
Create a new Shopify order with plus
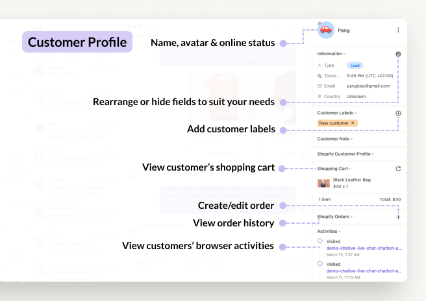pos(398,217)
